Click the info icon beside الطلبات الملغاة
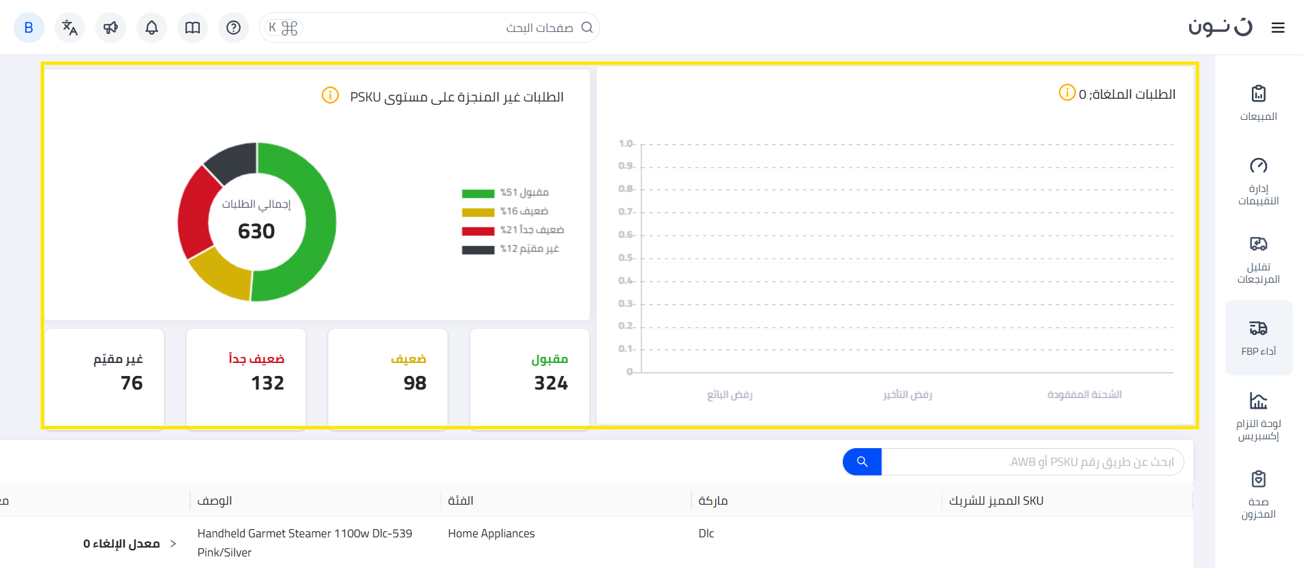Screen dimensions: 1303x568 (1067, 92)
